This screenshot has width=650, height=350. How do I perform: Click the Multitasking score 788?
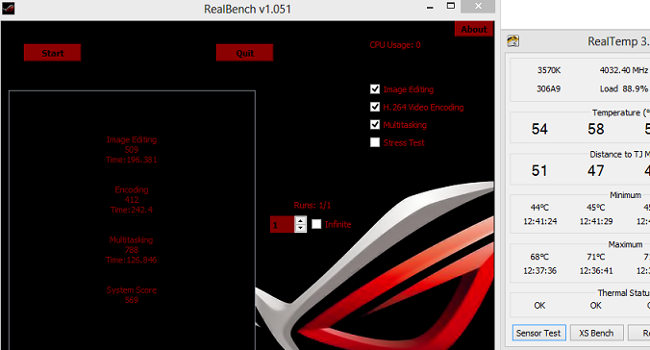pos(132,250)
